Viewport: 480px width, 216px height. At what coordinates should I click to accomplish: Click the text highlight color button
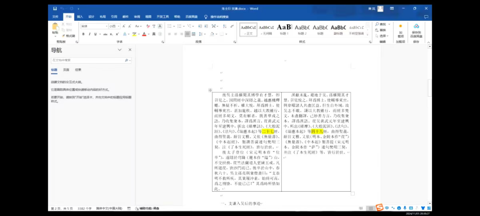point(134,34)
